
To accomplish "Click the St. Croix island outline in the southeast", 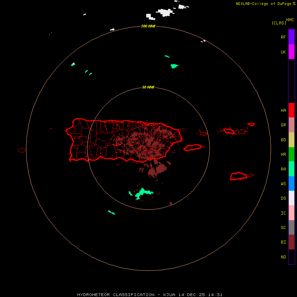I will coord(239,176).
